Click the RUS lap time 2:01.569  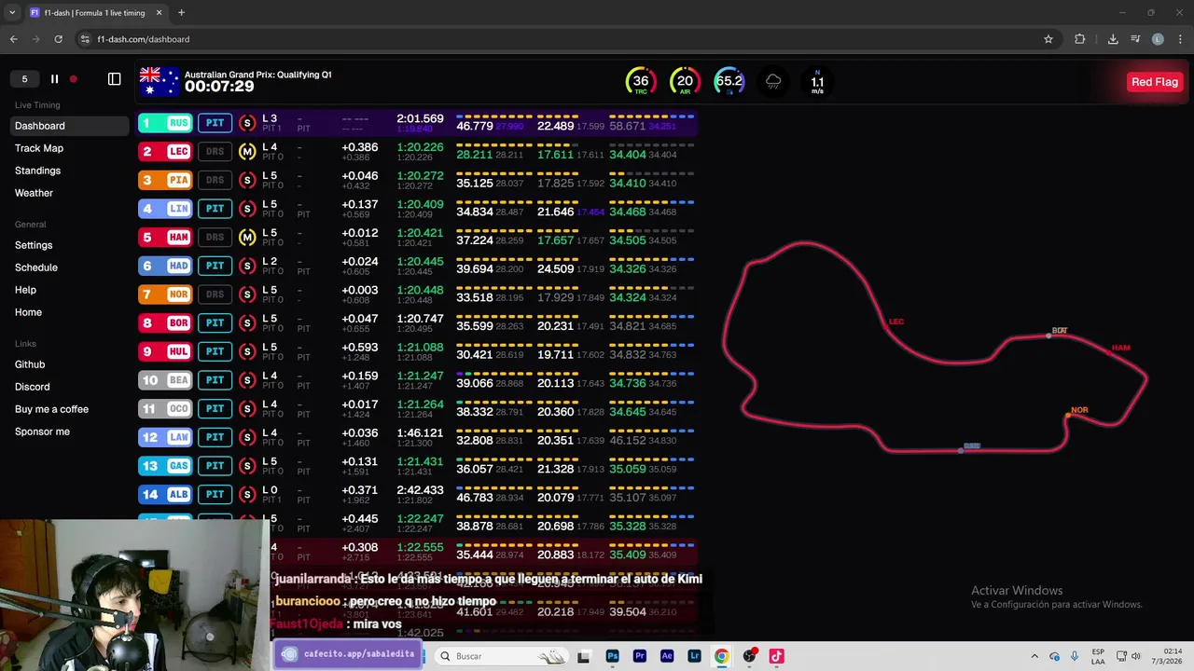(x=420, y=119)
